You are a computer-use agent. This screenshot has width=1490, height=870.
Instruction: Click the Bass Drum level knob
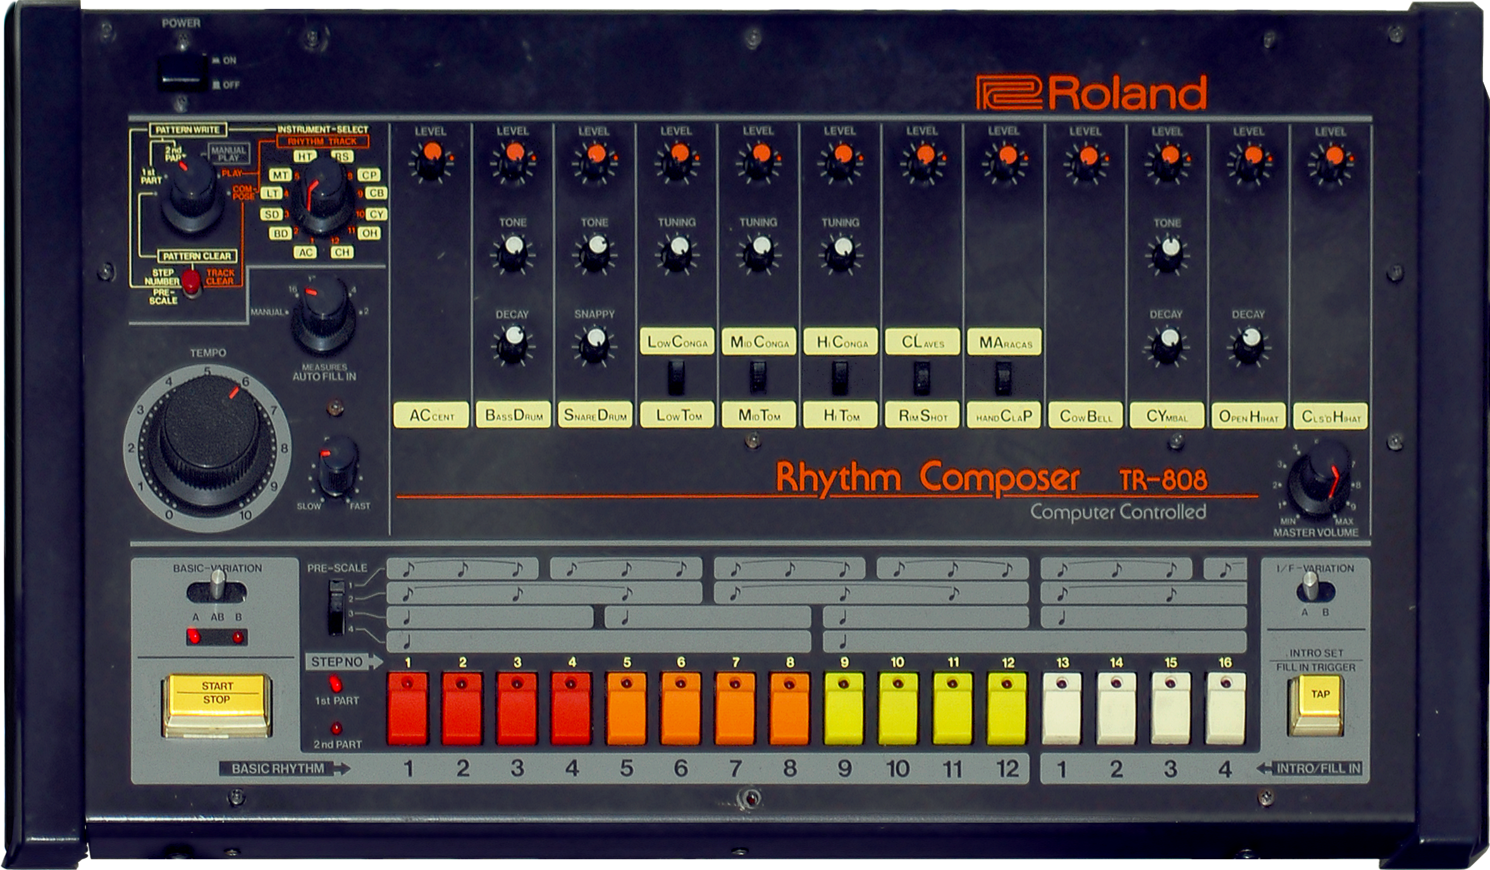coord(513,161)
